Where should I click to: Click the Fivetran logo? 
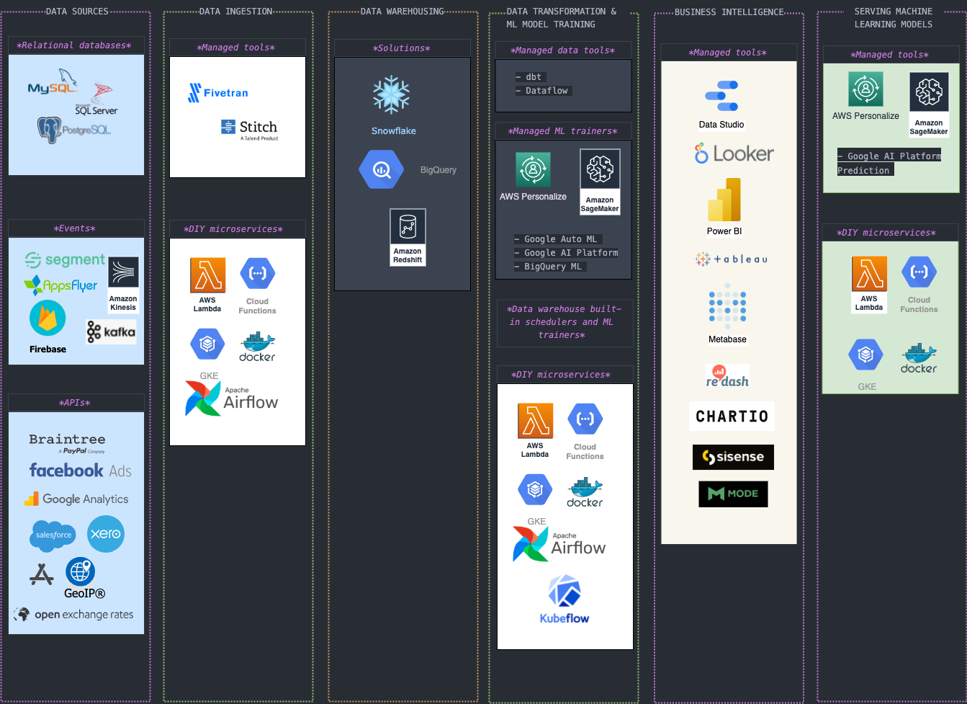click(217, 93)
